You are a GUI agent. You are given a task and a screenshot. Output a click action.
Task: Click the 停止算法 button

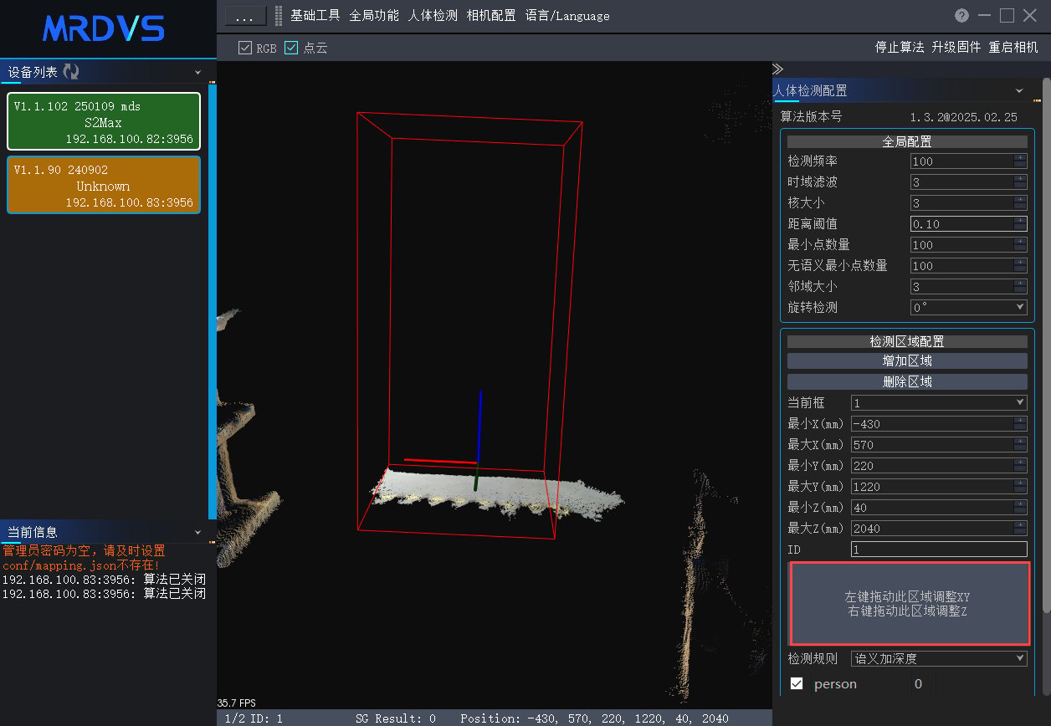[x=900, y=48]
